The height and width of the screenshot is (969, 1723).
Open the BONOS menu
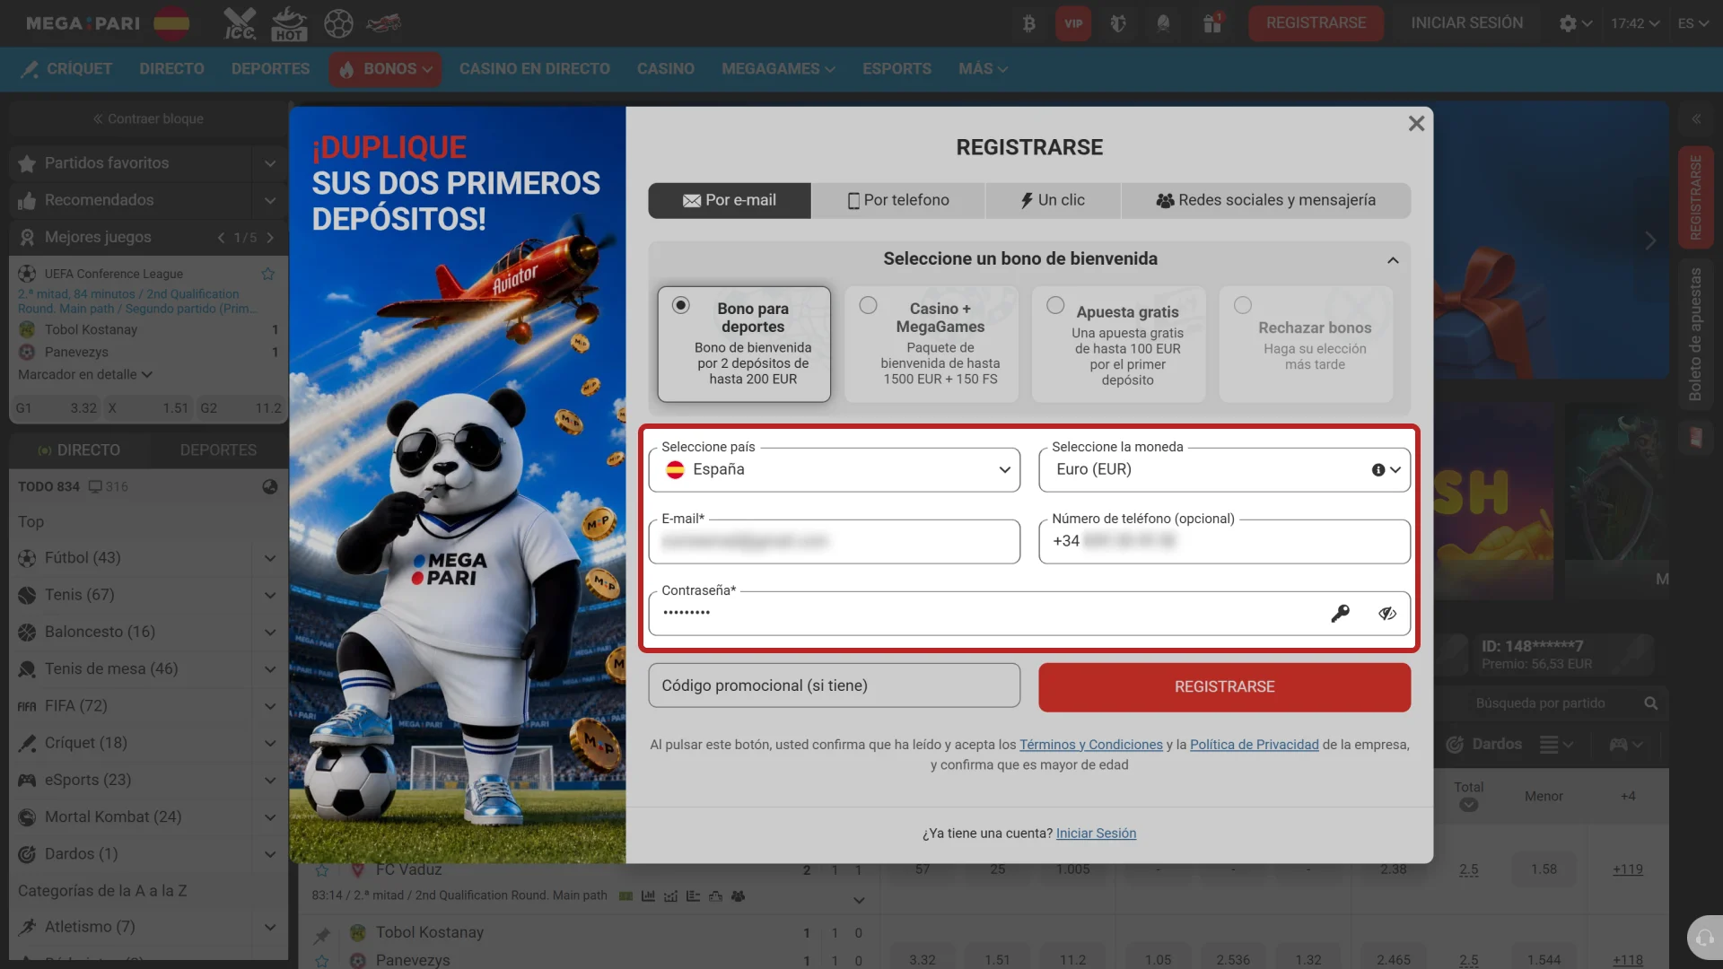(x=385, y=69)
